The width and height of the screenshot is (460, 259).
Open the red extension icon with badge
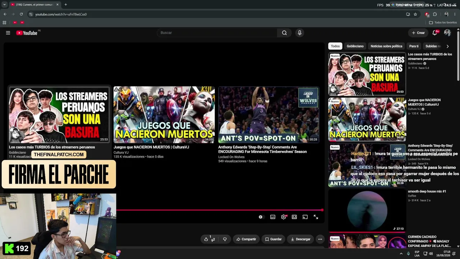point(427,14)
